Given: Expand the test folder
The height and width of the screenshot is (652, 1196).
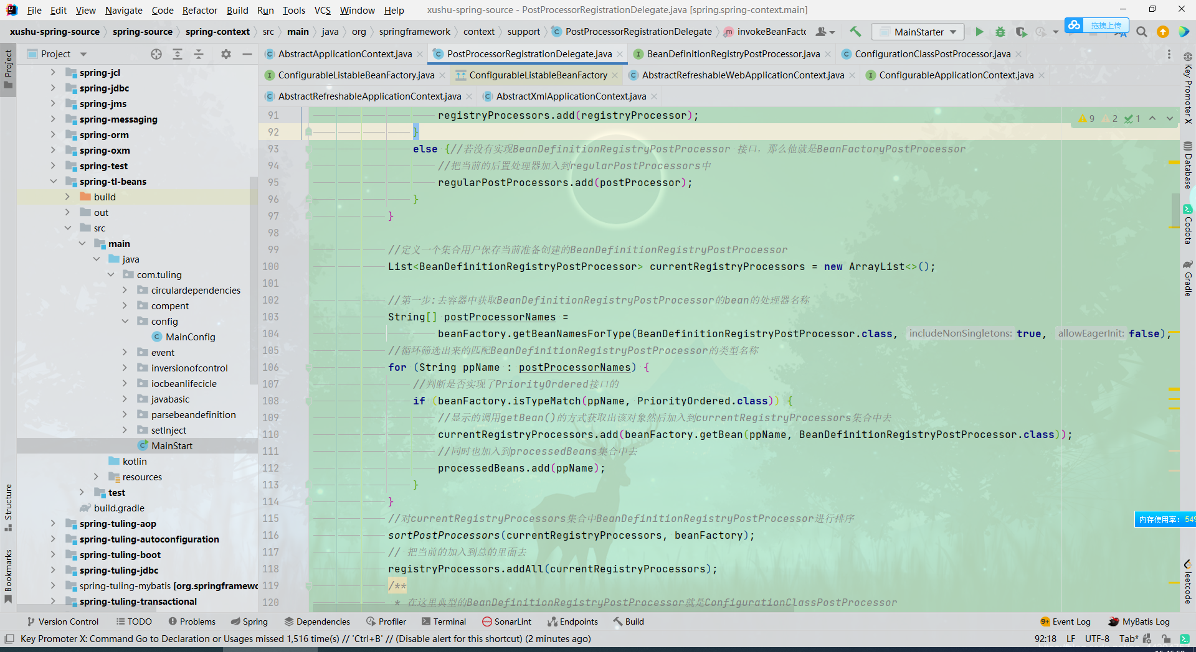Looking at the screenshot, I should point(82,493).
